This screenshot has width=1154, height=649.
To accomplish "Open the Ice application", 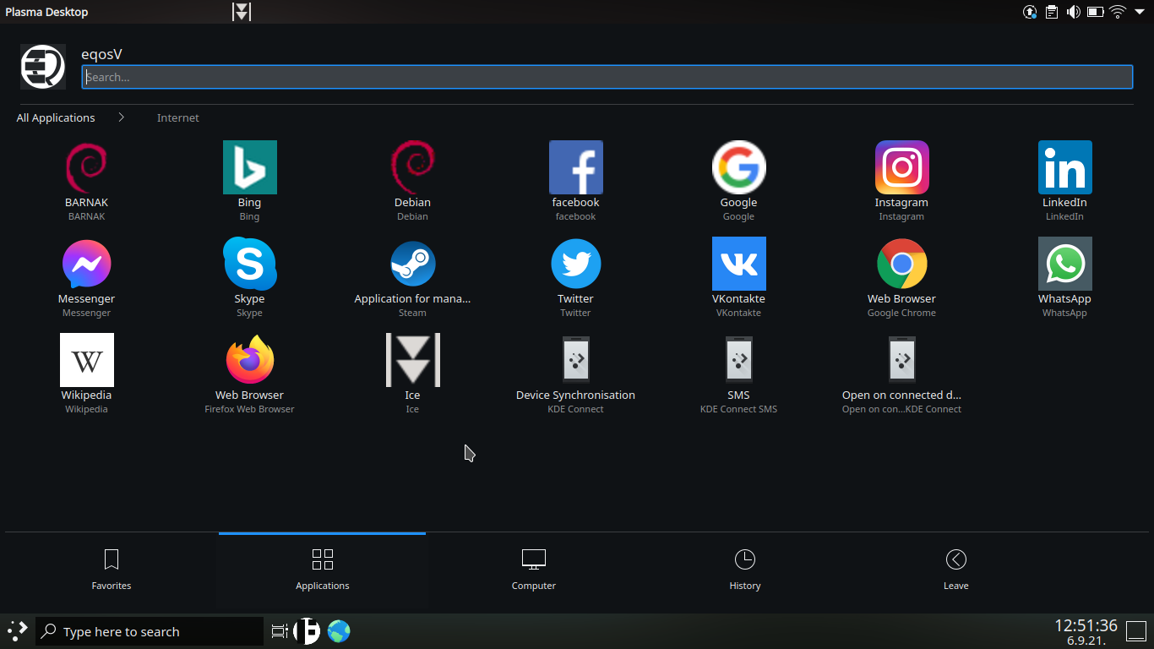I will 412,374.
